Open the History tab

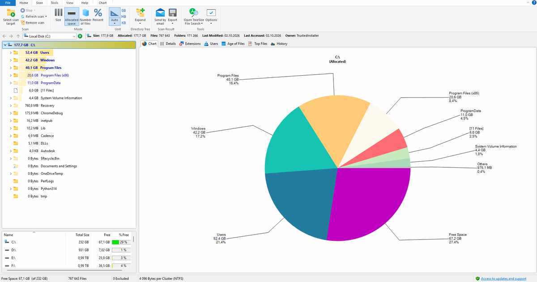click(279, 44)
